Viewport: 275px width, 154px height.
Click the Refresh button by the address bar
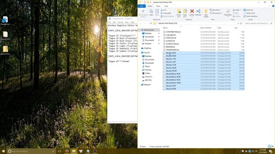[241, 23]
